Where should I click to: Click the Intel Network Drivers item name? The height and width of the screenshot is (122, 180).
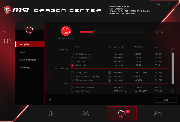[x=85, y=87]
